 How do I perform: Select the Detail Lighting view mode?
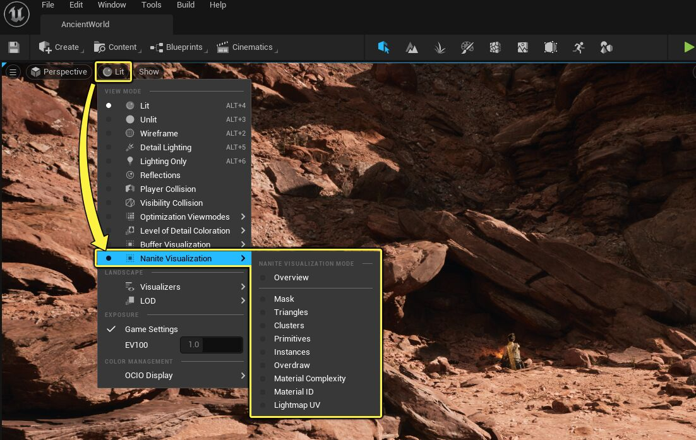pyautogui.click(x=174, y=147)
